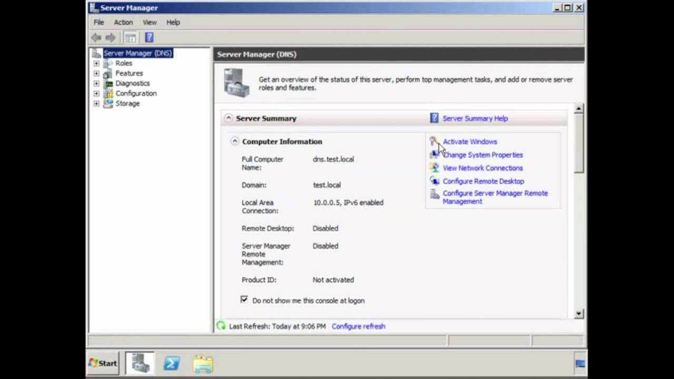The width and height of the screenshot is (674, 379).
Task: Click the Activate Windows link
Action: 470,142
